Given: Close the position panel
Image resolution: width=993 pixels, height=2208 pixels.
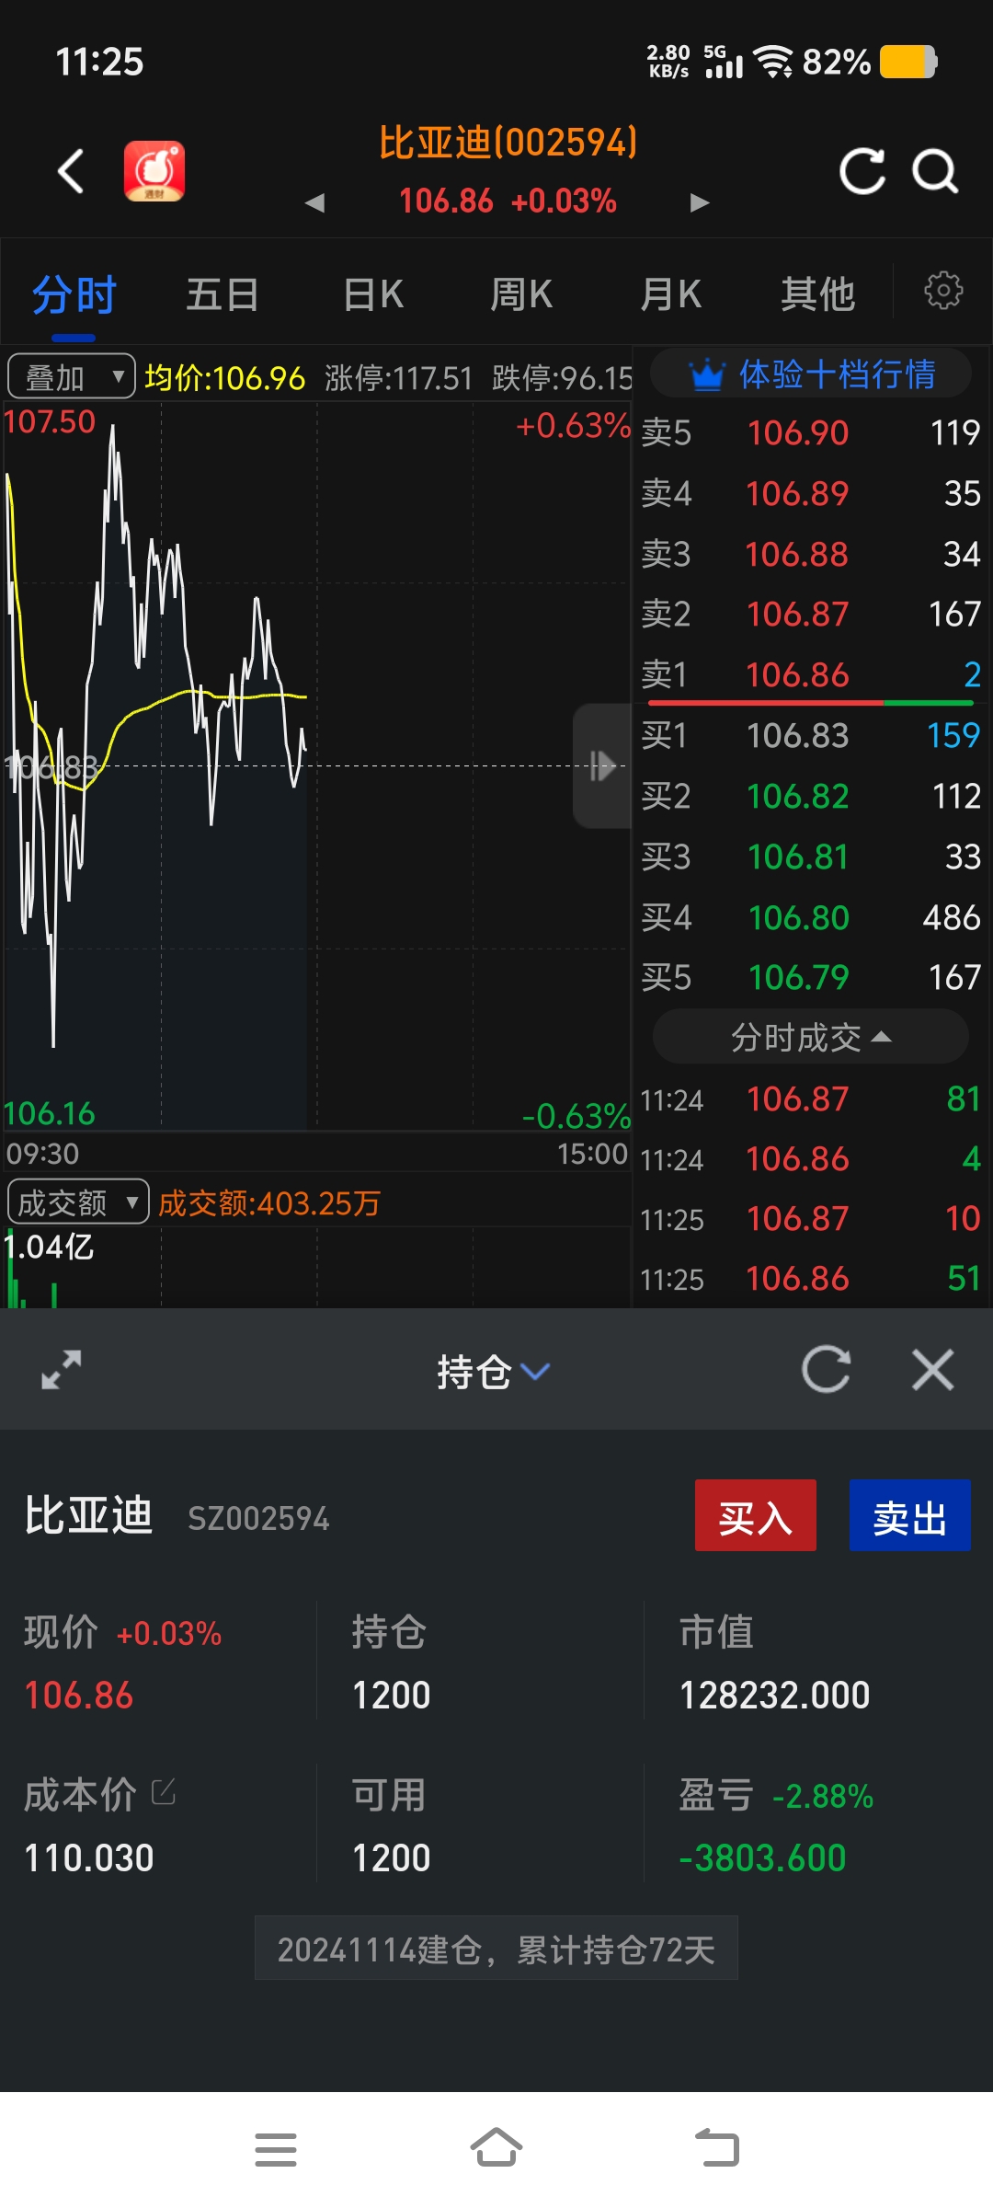Looking at the screenshot, I should (933, 1370).
